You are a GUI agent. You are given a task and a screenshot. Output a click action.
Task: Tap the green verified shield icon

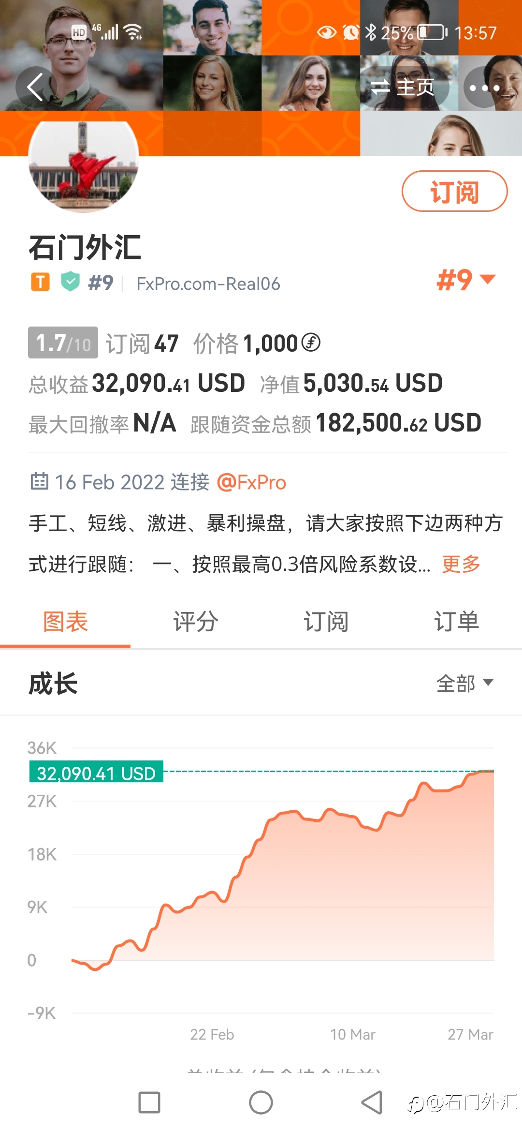[71, 281]
